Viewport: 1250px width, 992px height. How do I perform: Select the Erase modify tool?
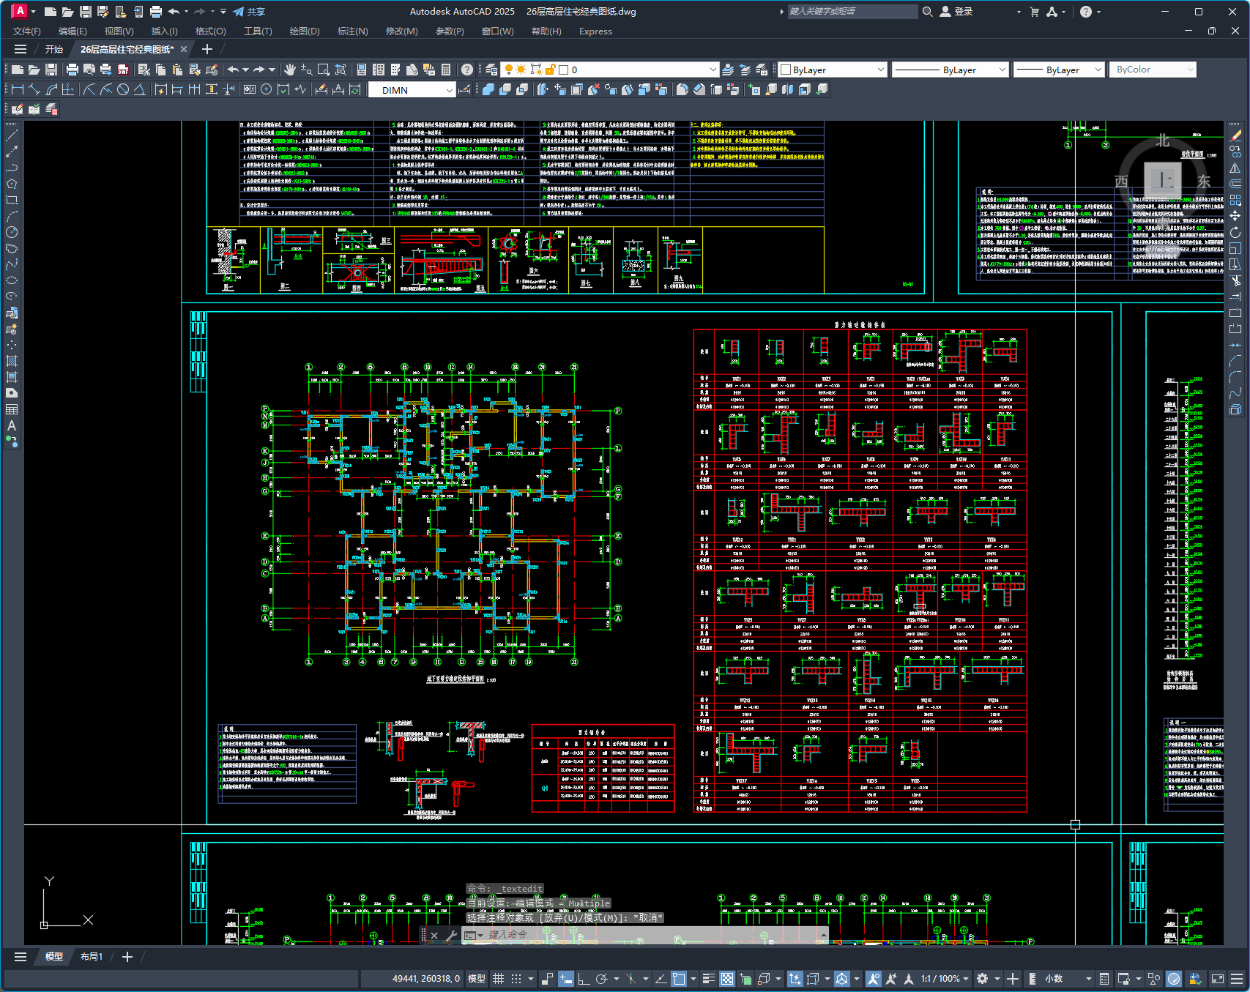1235,135
